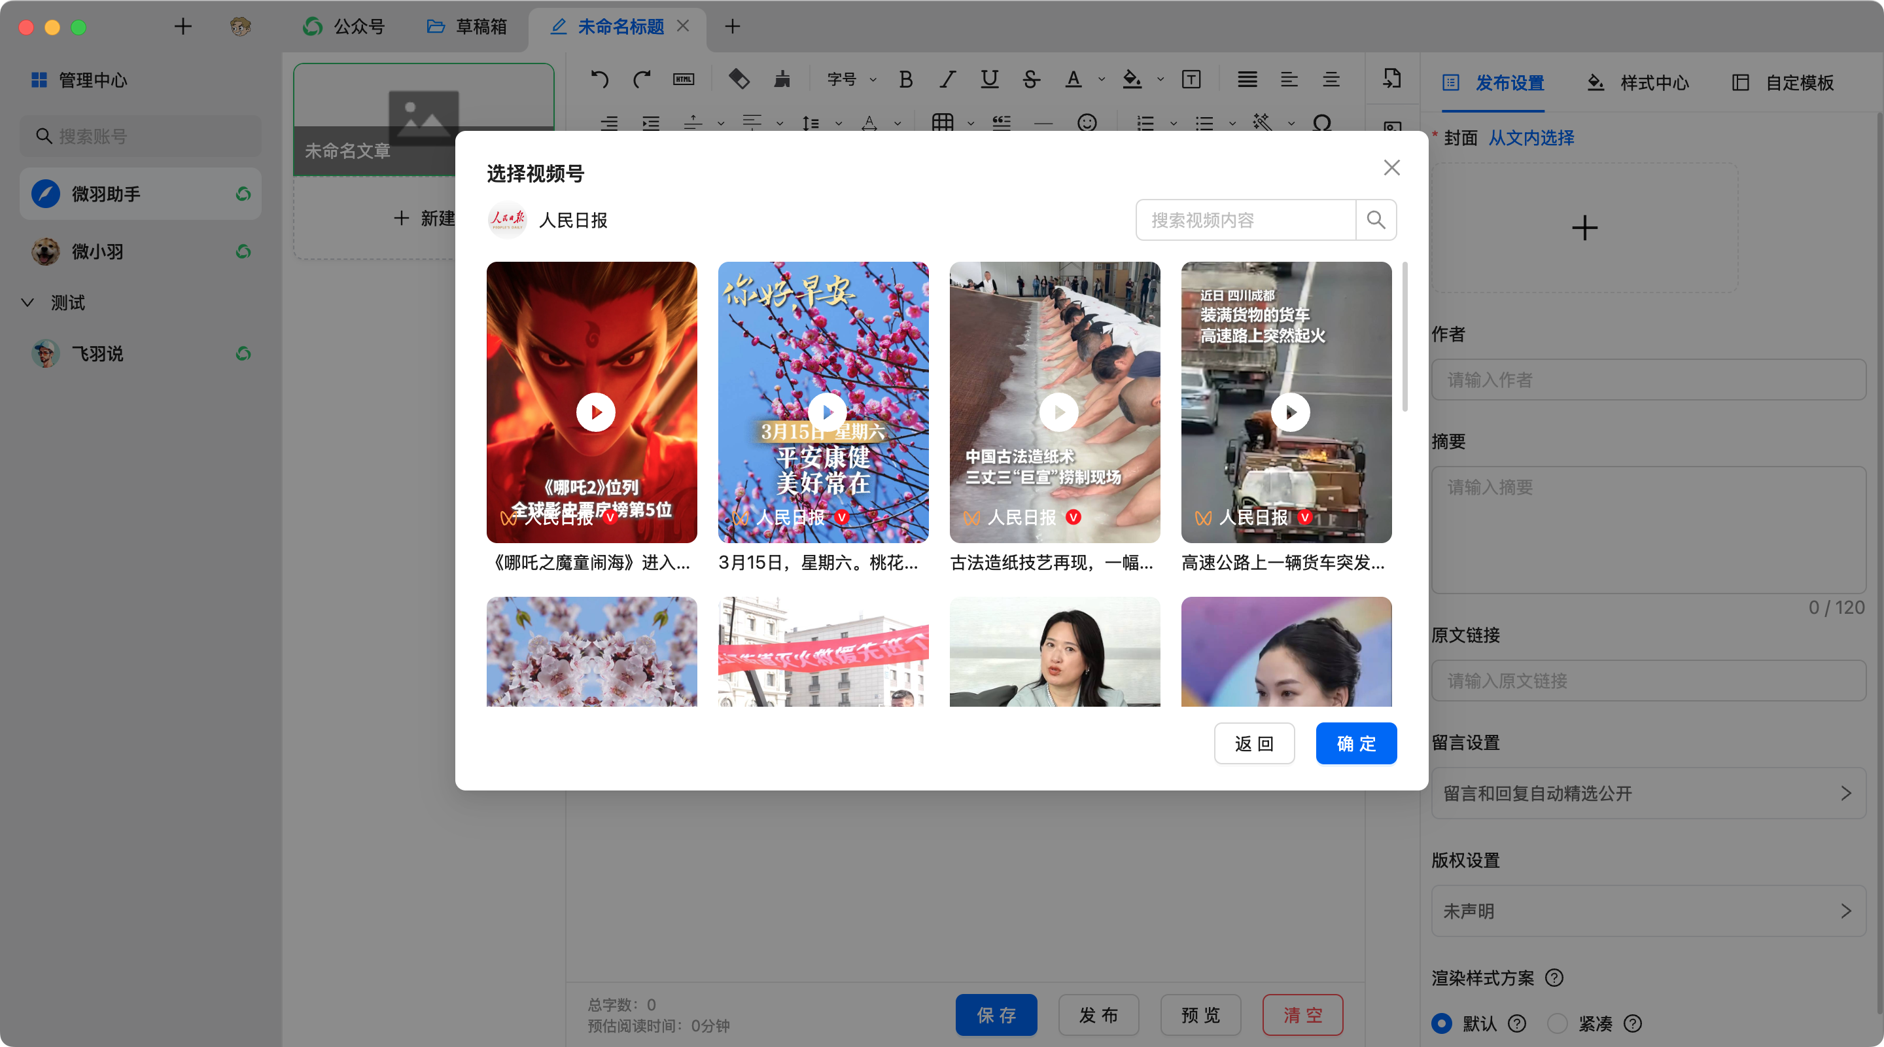This screenshot has height=1047, width=1884.
Task: Select the 默认 render style radio
Action: pyautogui.click(x=1442, y=1023)
